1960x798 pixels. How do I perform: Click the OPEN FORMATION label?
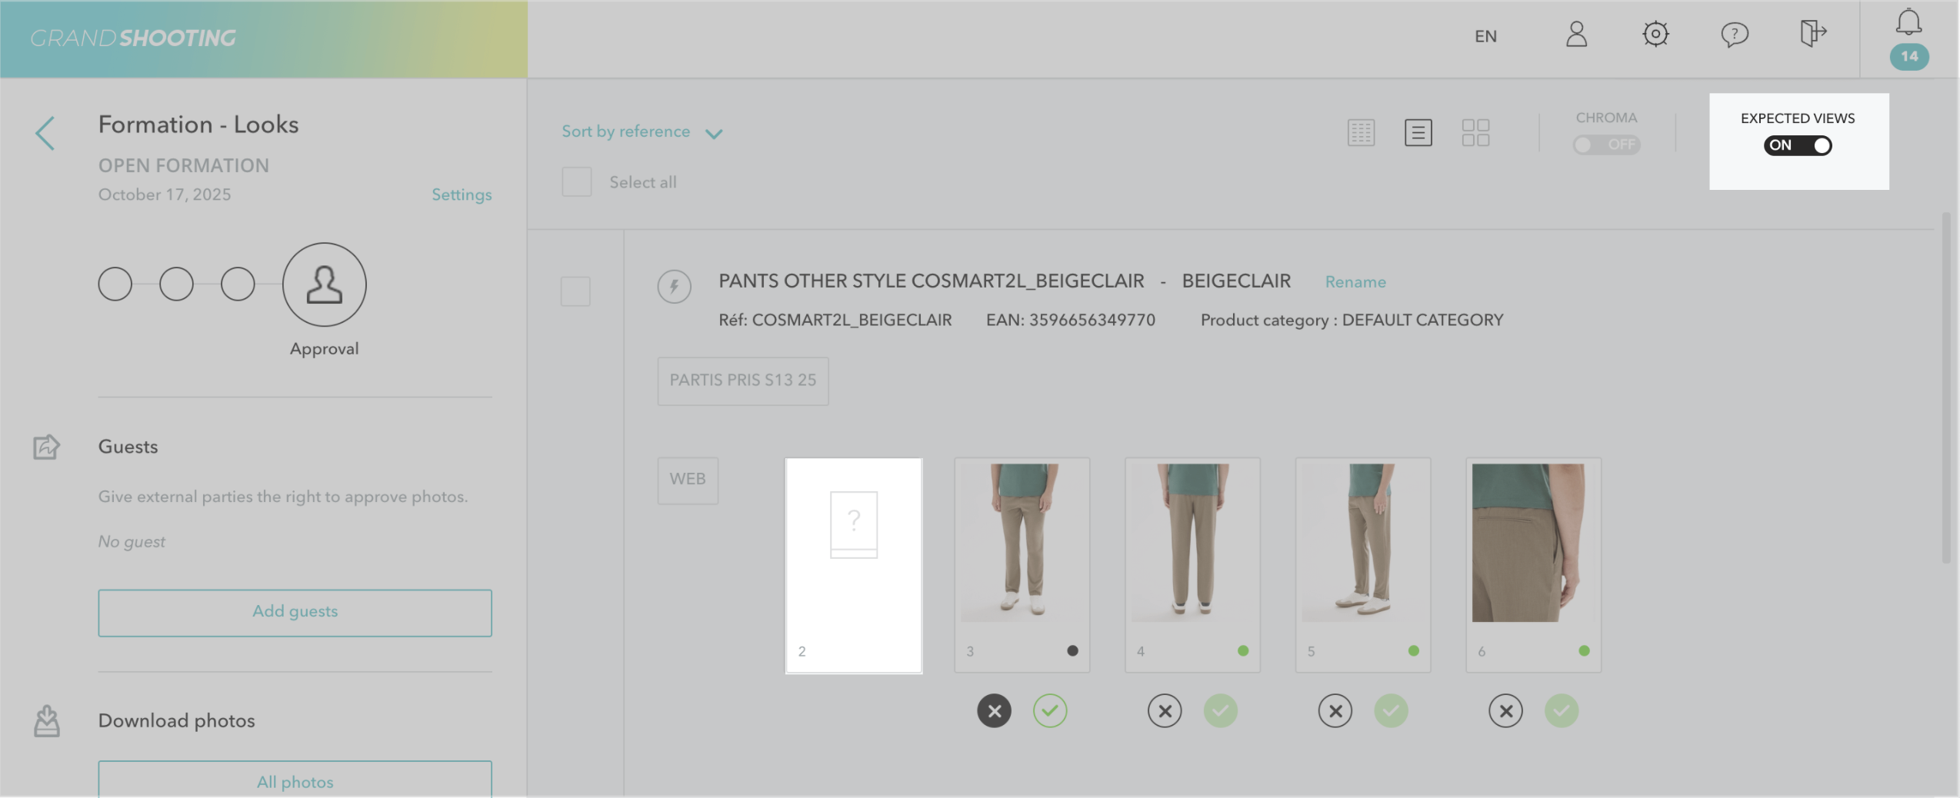point(184,165)
